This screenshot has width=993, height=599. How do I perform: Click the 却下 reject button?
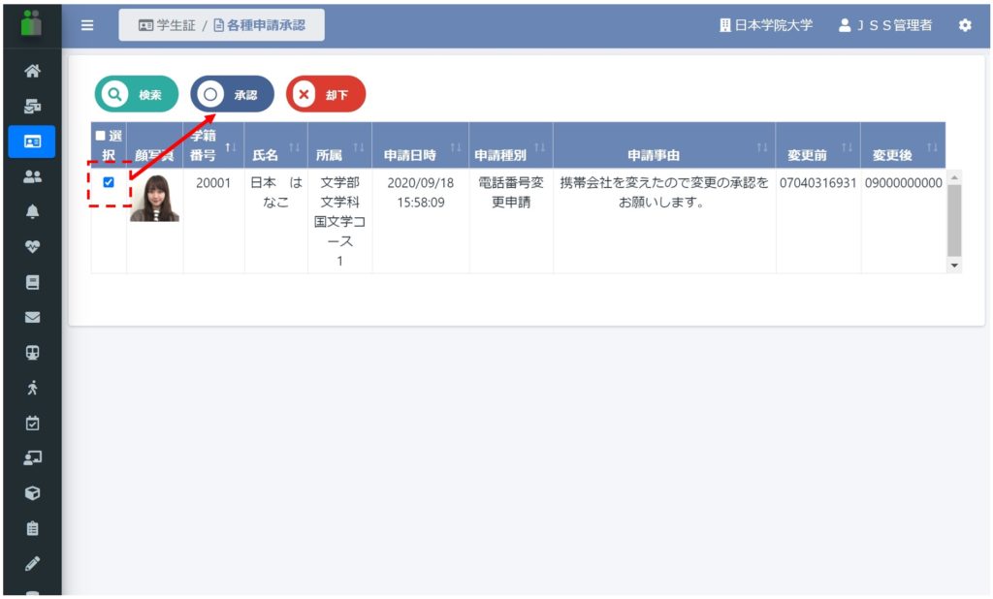coord(326,94)
